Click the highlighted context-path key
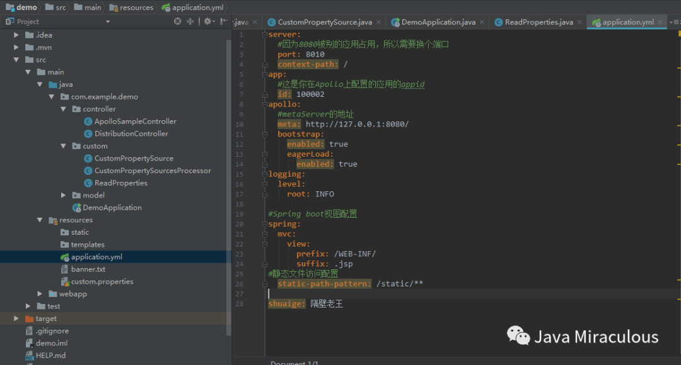 coord(308,65)
